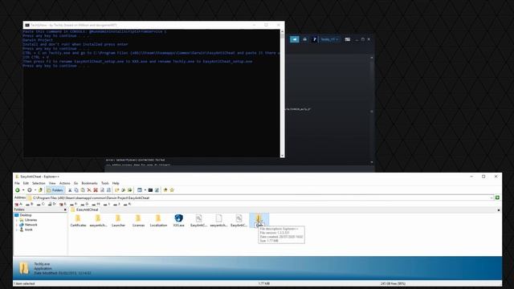The width and height of the screenshot is (514, 289).
Task: Open the Search toolbar icon
Action: tap(109, 190)
